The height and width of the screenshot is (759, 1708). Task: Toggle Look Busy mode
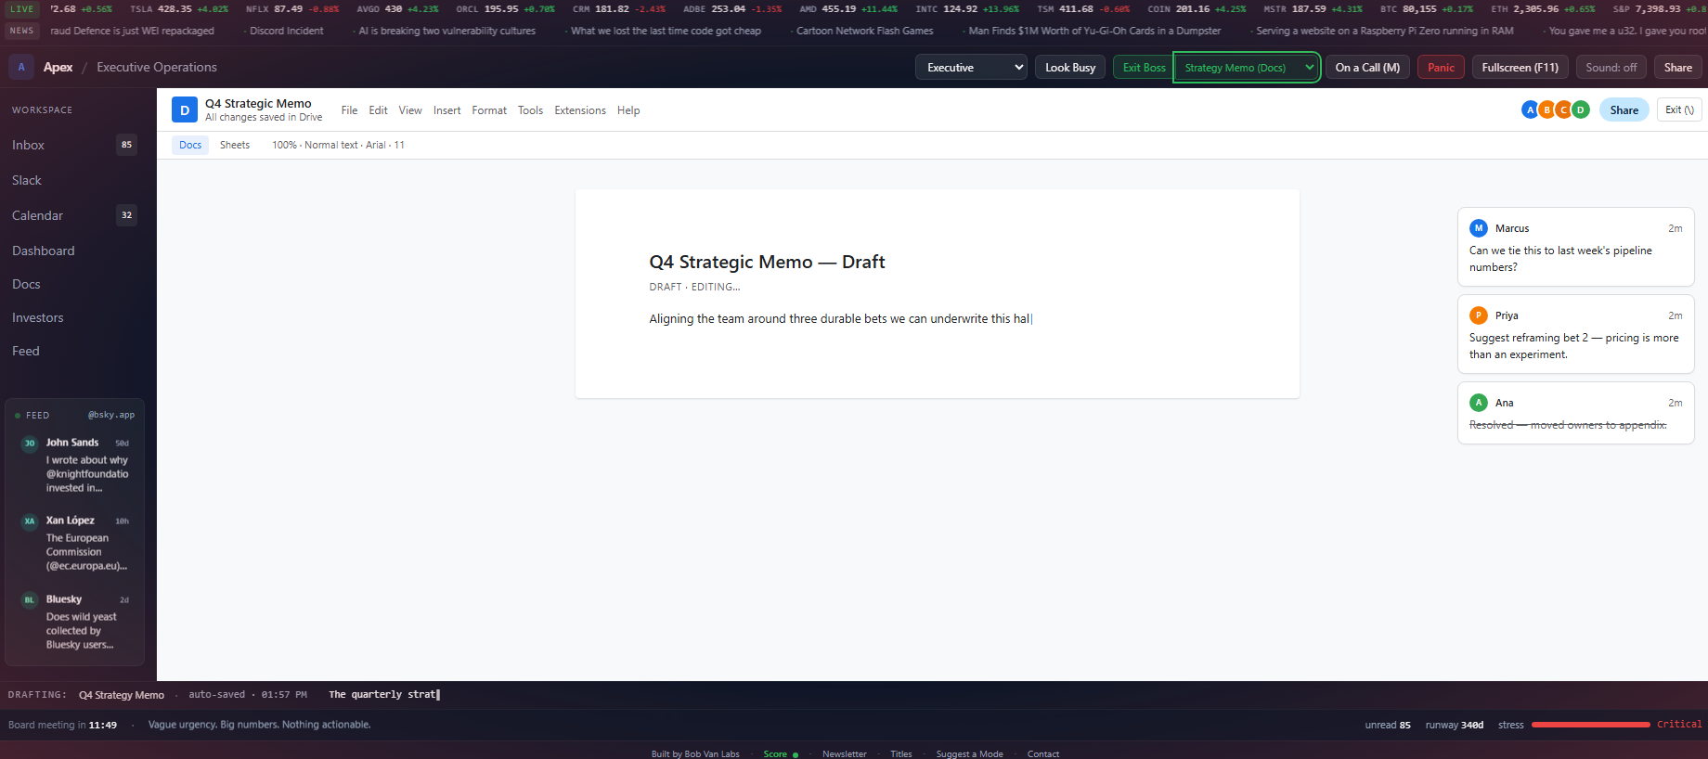click(x=1070, y=68)
